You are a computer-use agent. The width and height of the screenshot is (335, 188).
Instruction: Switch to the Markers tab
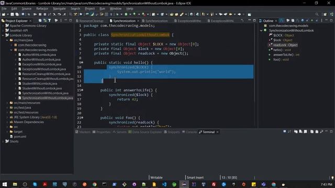83,132
